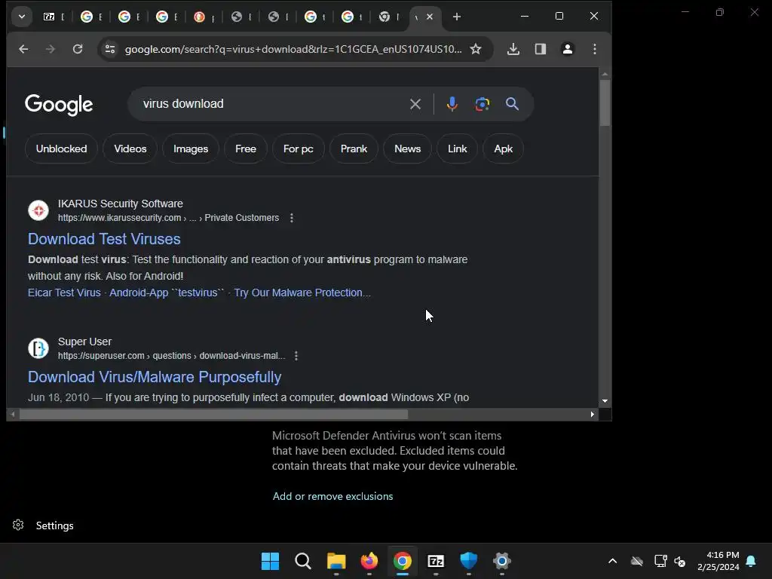Viewport: 772px width, 579px height.
Task: Submit search with magnifier icon
Action: [512, 104]
